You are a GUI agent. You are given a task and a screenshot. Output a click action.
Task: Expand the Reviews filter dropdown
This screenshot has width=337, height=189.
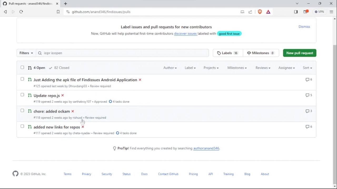click(263, 68)
